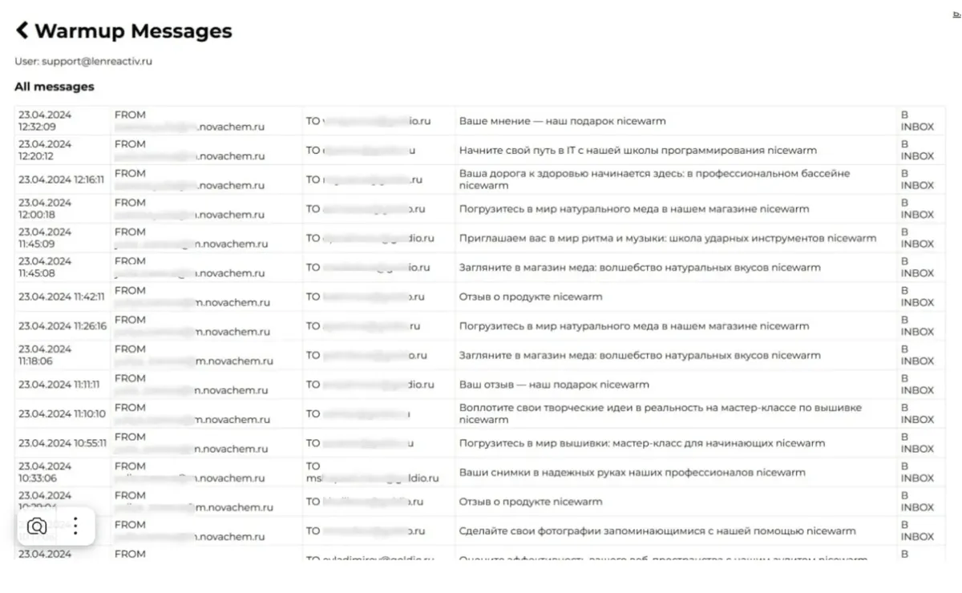
Task: Click the camera screenshot icon
Action: 37,526
